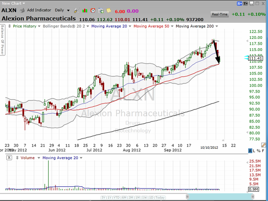Click the scrollbar left grip handle

pyautogui.click(x=188, y=197)
